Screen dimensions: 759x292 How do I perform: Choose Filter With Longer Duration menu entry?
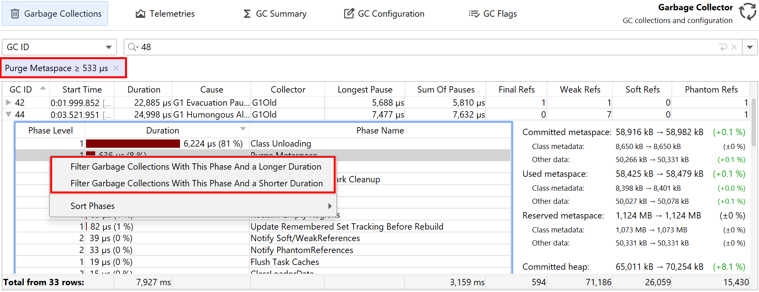pos(196,167)
